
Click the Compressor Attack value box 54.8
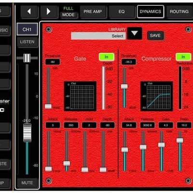pos(129,125)
